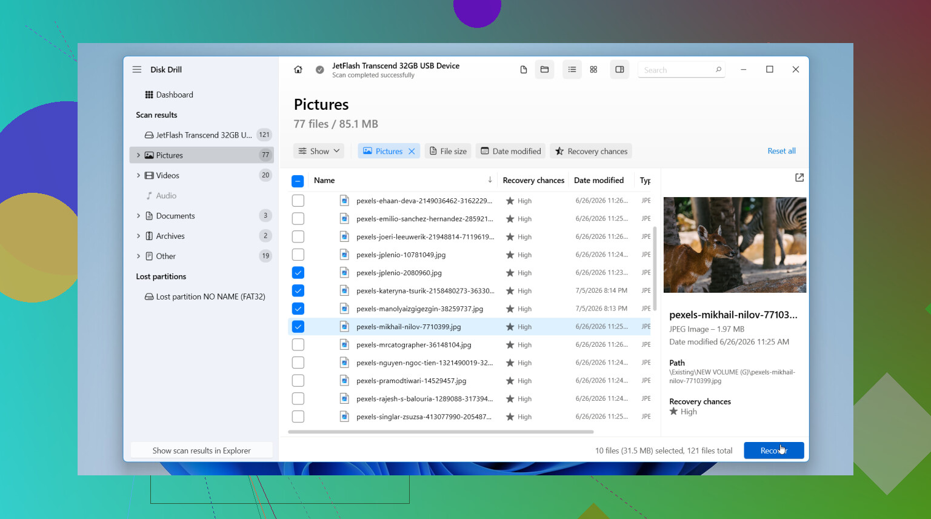Select the list view icon
This screenshot has height=519, width=931.
[572, 70]
